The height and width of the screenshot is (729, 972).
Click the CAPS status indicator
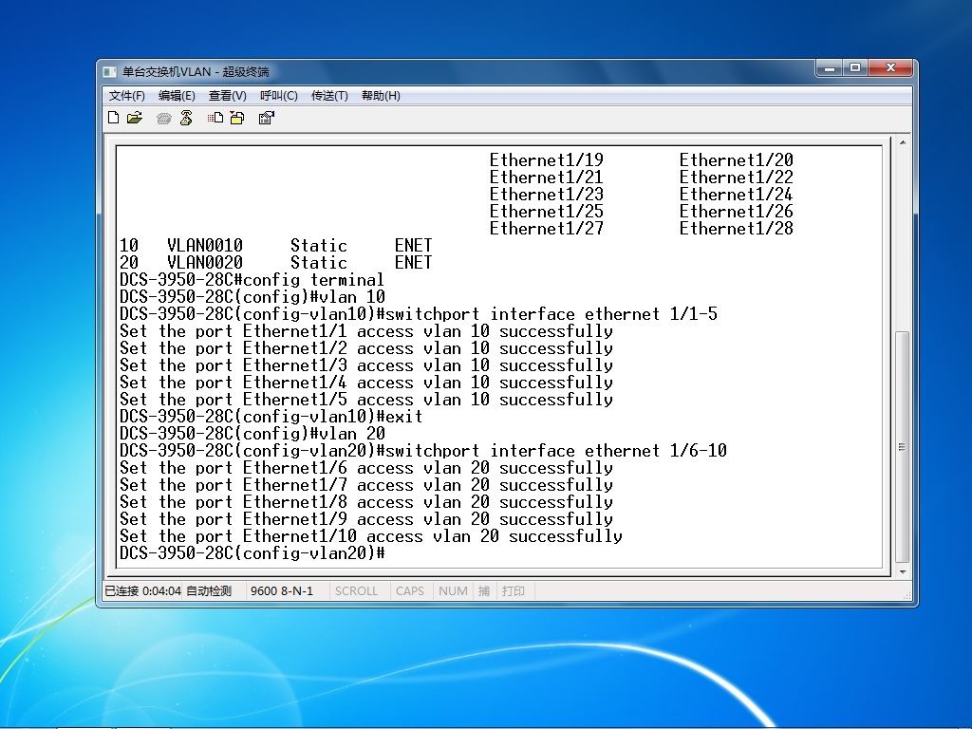click(410, 590)
